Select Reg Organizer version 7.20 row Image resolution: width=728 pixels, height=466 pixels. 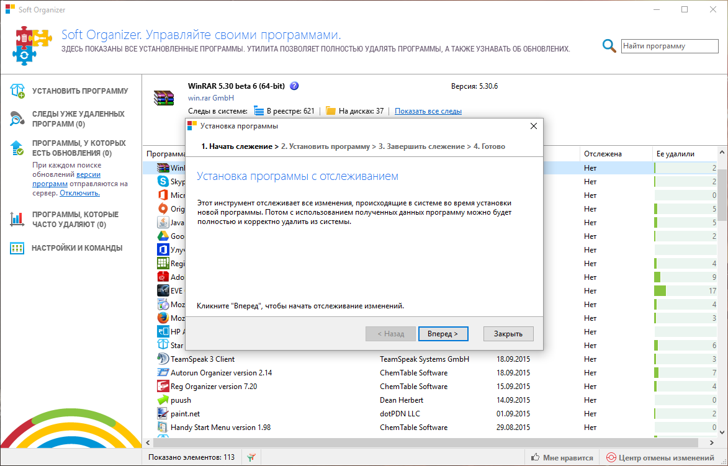[x=213, y=386]
